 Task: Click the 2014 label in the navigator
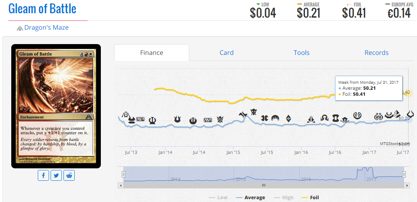[176, 179]
